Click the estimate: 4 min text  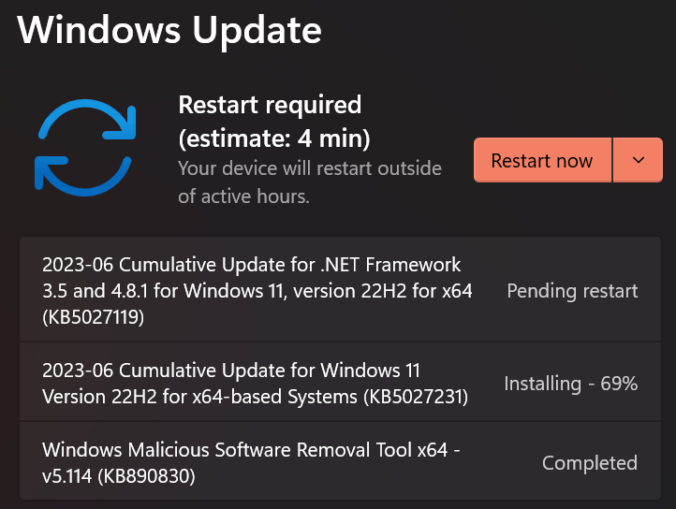[x=274, y=139]
